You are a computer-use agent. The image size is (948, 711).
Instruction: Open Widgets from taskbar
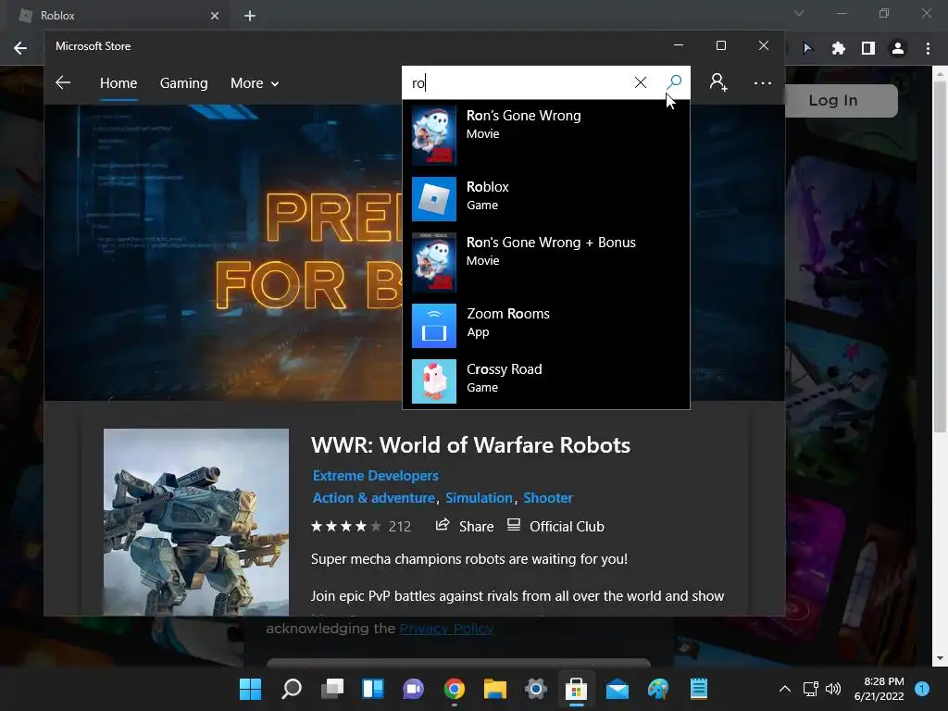tap(372, 689)
